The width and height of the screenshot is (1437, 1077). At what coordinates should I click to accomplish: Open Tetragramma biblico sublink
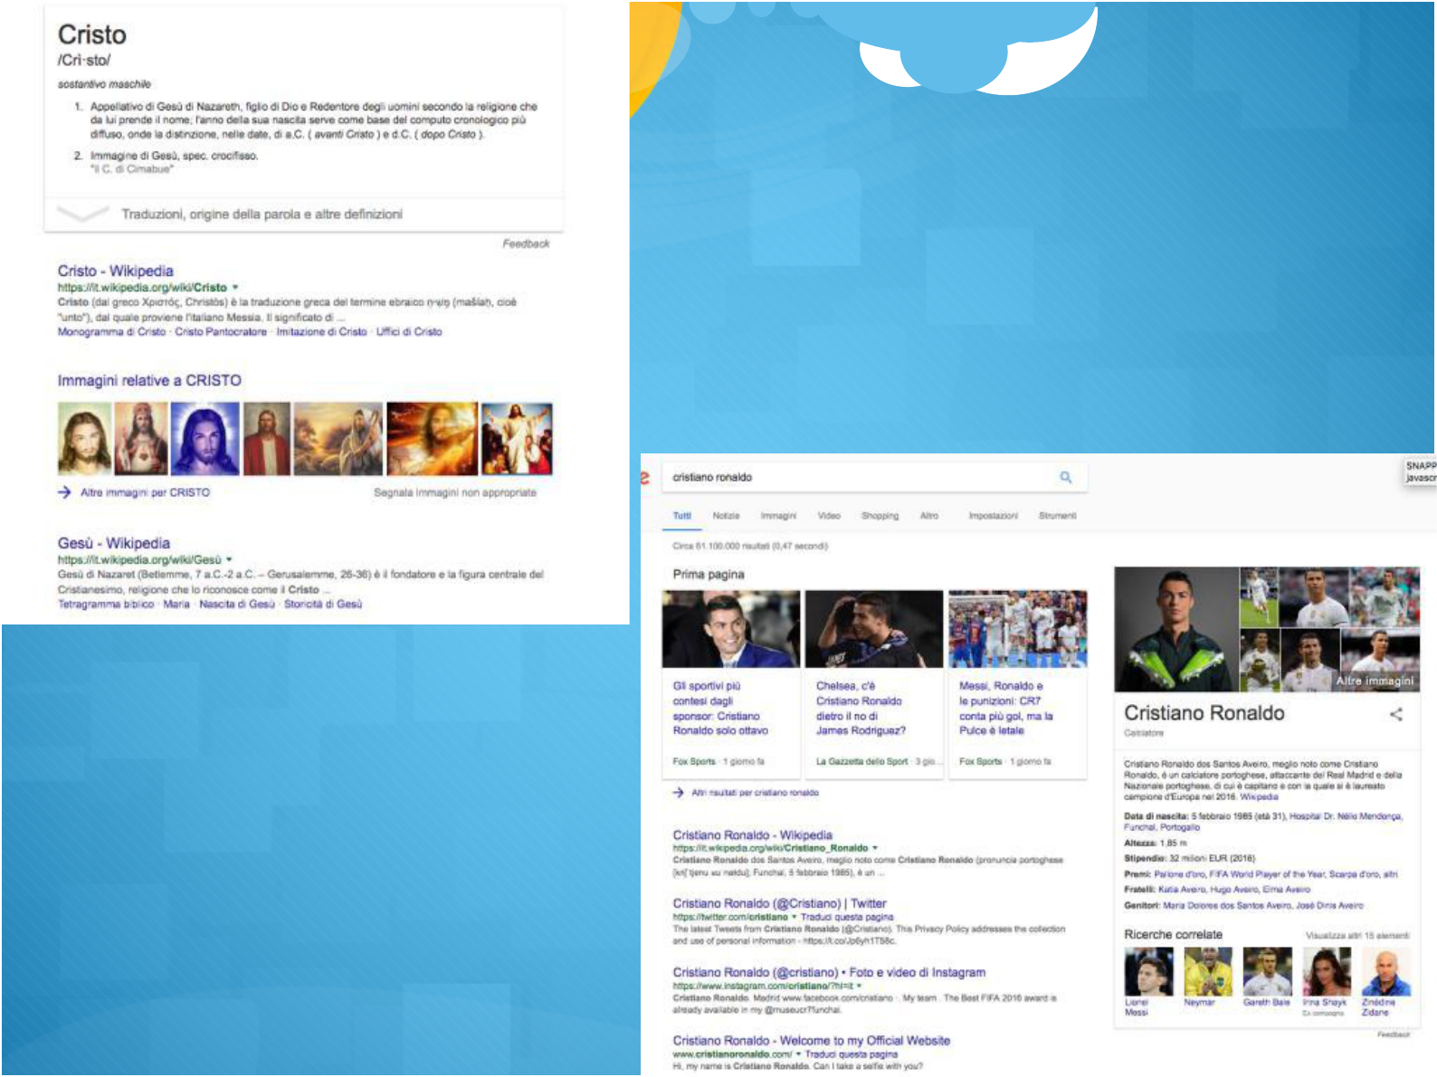click(x=106, y=605)
